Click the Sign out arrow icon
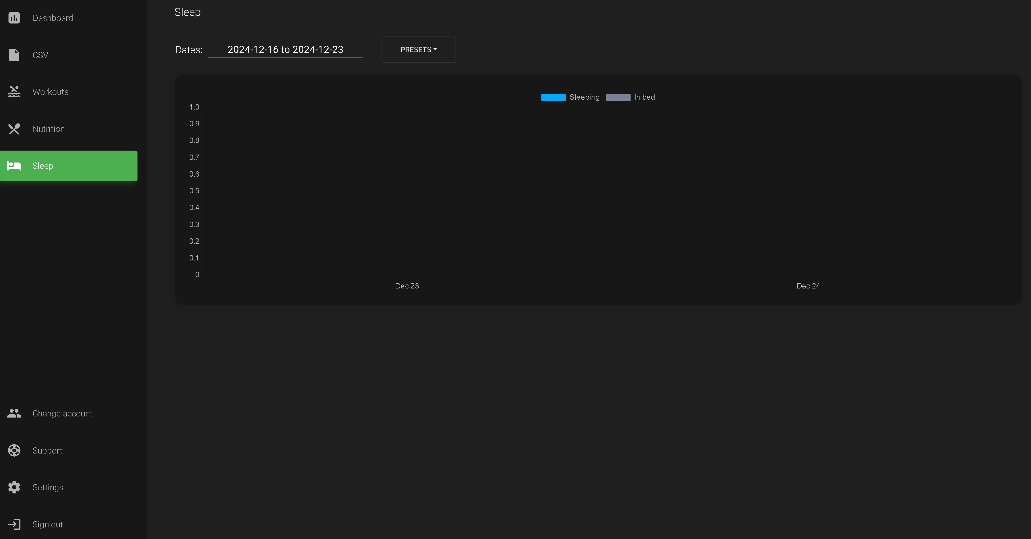This screenshot has width=1031, height=539. pyautogui.click(x=14, y=524)
